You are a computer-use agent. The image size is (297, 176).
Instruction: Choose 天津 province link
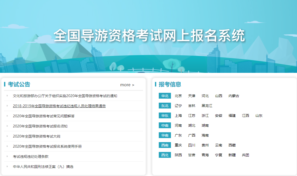(192, 96)
